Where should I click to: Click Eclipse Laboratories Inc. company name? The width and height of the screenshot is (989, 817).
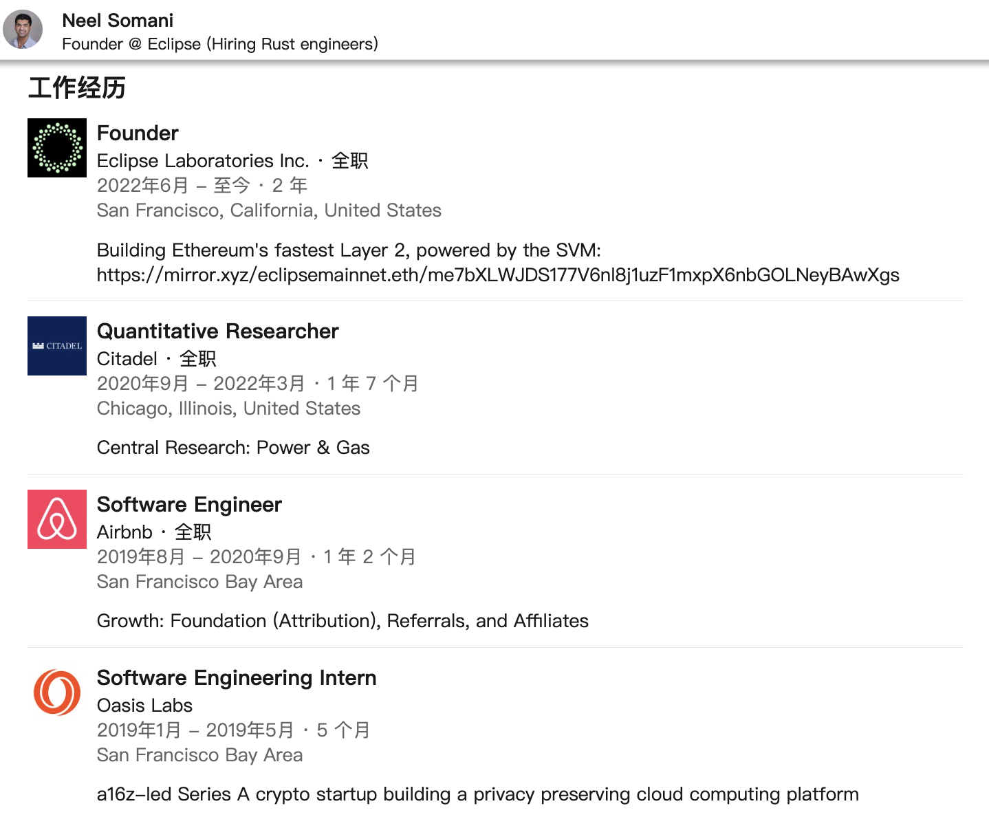point(203,161)
